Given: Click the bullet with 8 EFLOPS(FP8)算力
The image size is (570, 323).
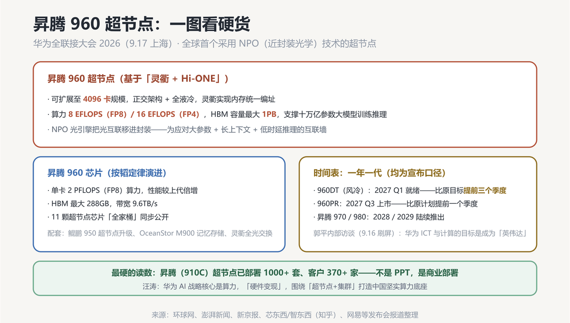Looking at the screenshot, I should [x=218, y=114].
